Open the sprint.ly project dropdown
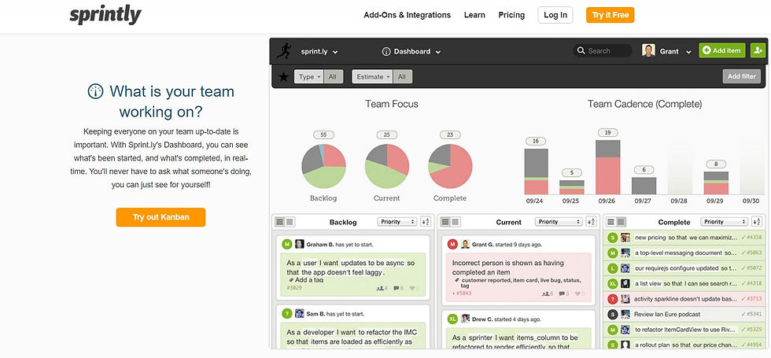 [319, 51]
